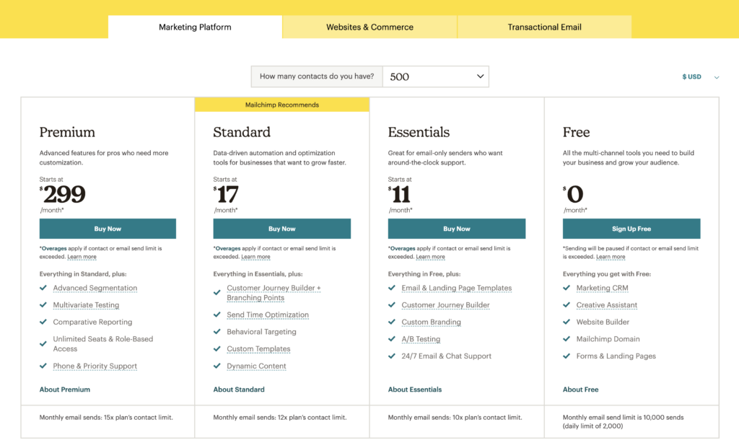This screenshot has width=739, height=448.
Task: Click the checkmark beside Comparative Reporting
Action: point(43,322)
